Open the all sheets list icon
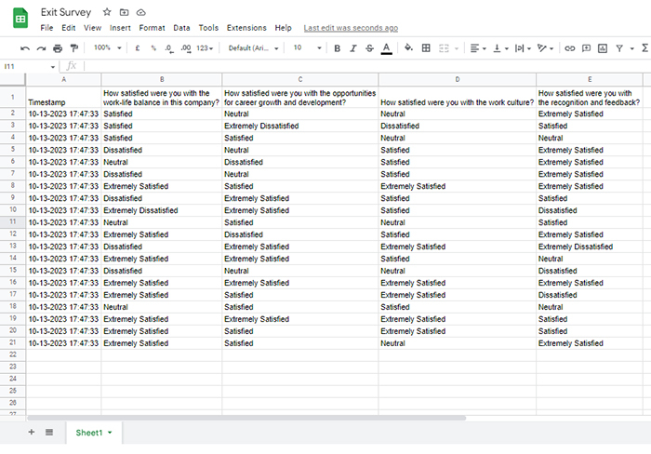This screenshot has width=651, height=454. [x=49, y=432]
